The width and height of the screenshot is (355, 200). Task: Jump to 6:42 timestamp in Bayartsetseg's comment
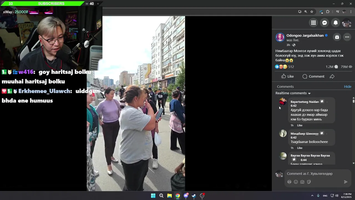click(293, 106)
